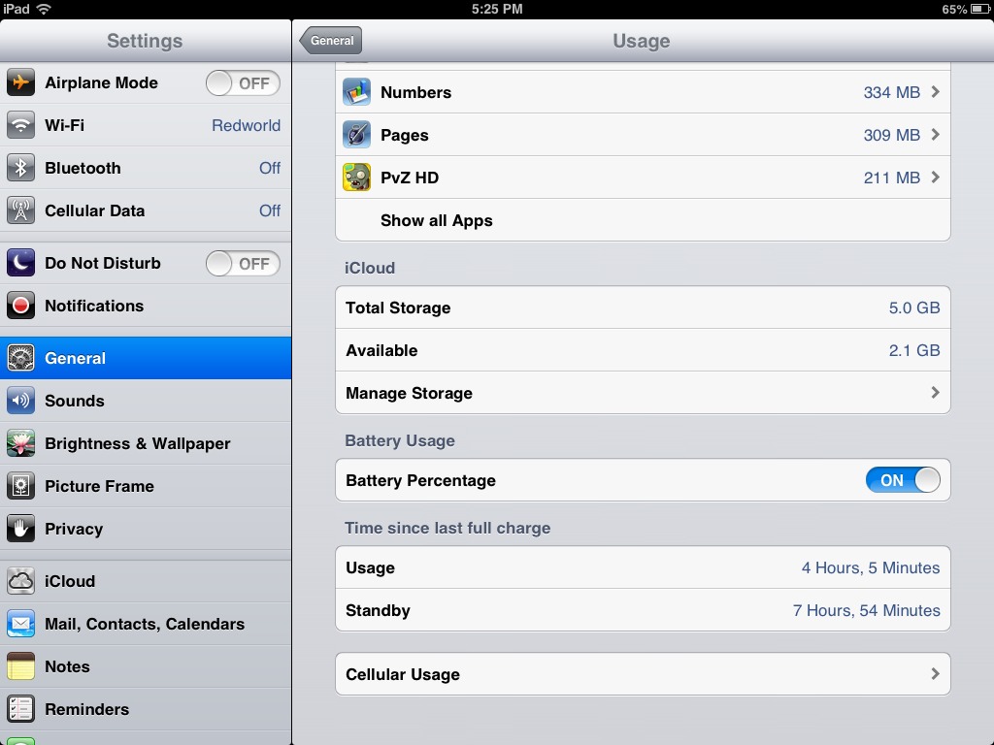Tap the 334 MB Numbers size
This screenshot has width=994, height=745.
[891, 92]
